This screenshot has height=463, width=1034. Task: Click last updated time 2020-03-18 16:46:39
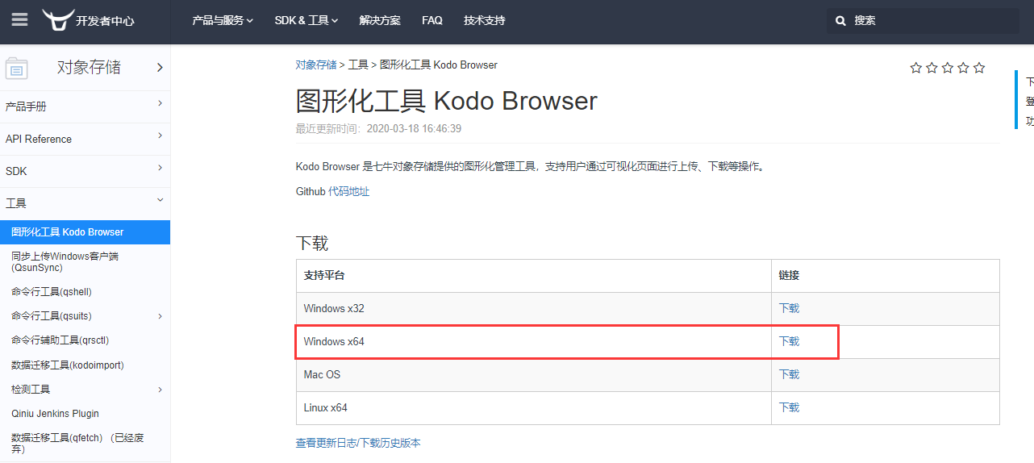coord(414,128)
